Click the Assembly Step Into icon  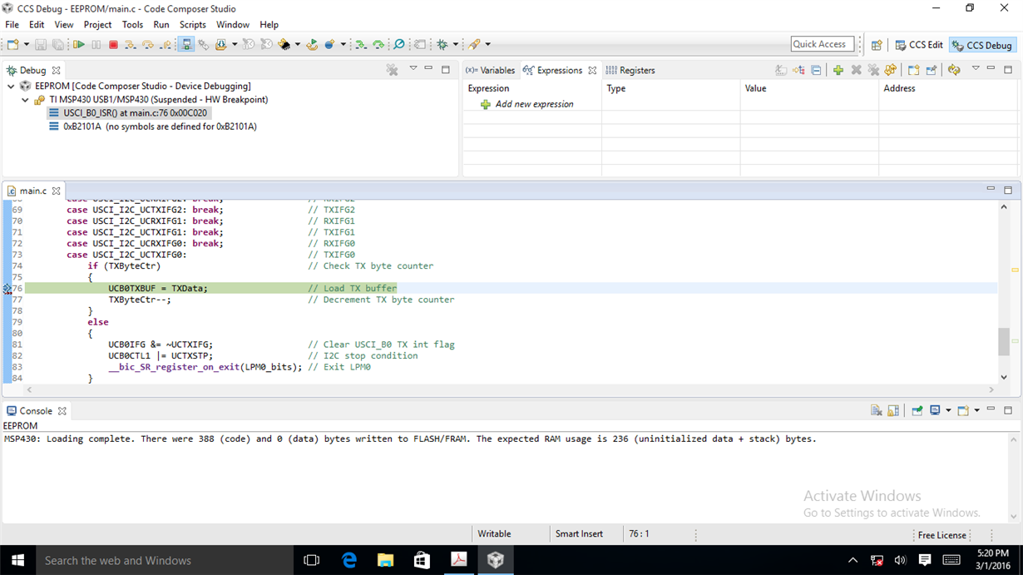(x=360, y=44)
